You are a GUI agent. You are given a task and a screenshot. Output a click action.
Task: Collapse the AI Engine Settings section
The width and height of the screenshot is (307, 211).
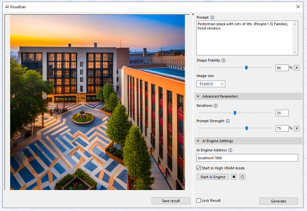[x=248, y=141]
